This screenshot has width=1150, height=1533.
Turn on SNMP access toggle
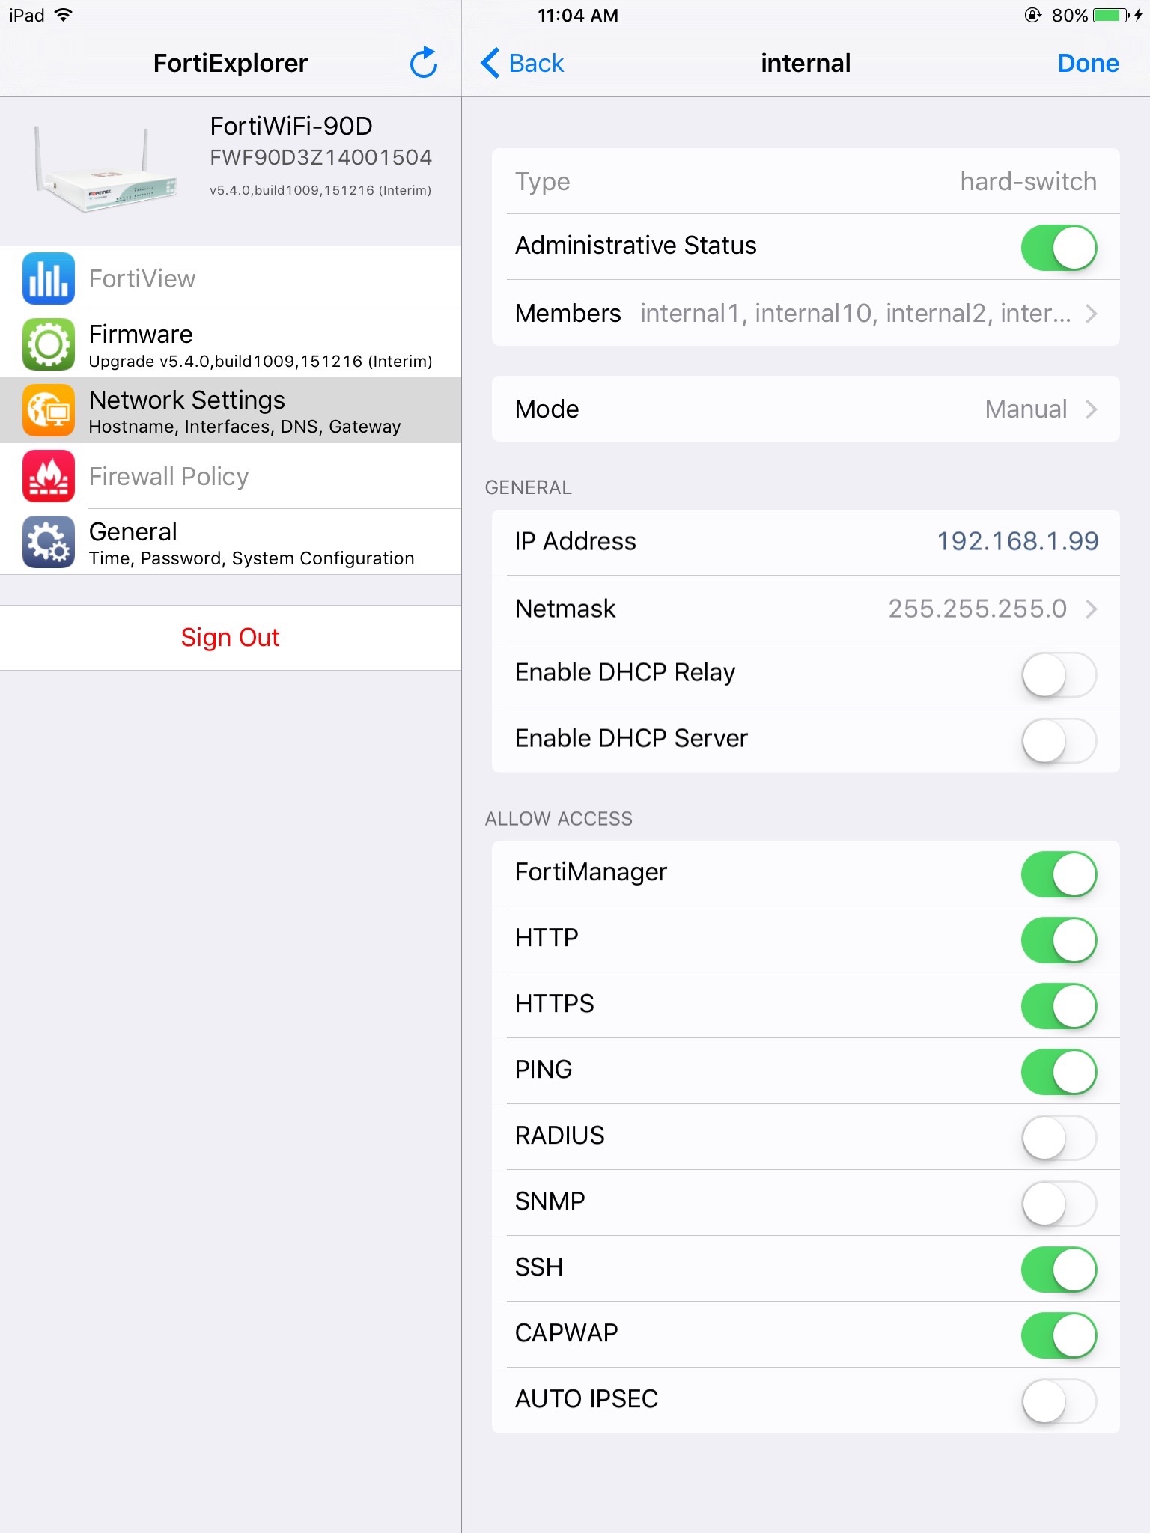1059,1203
